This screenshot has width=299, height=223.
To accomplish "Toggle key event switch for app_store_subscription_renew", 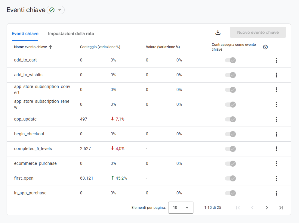I will tap(230, 105).
